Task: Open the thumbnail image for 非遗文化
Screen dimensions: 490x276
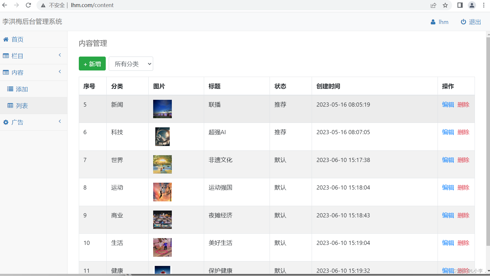Action: coord(162,164)
